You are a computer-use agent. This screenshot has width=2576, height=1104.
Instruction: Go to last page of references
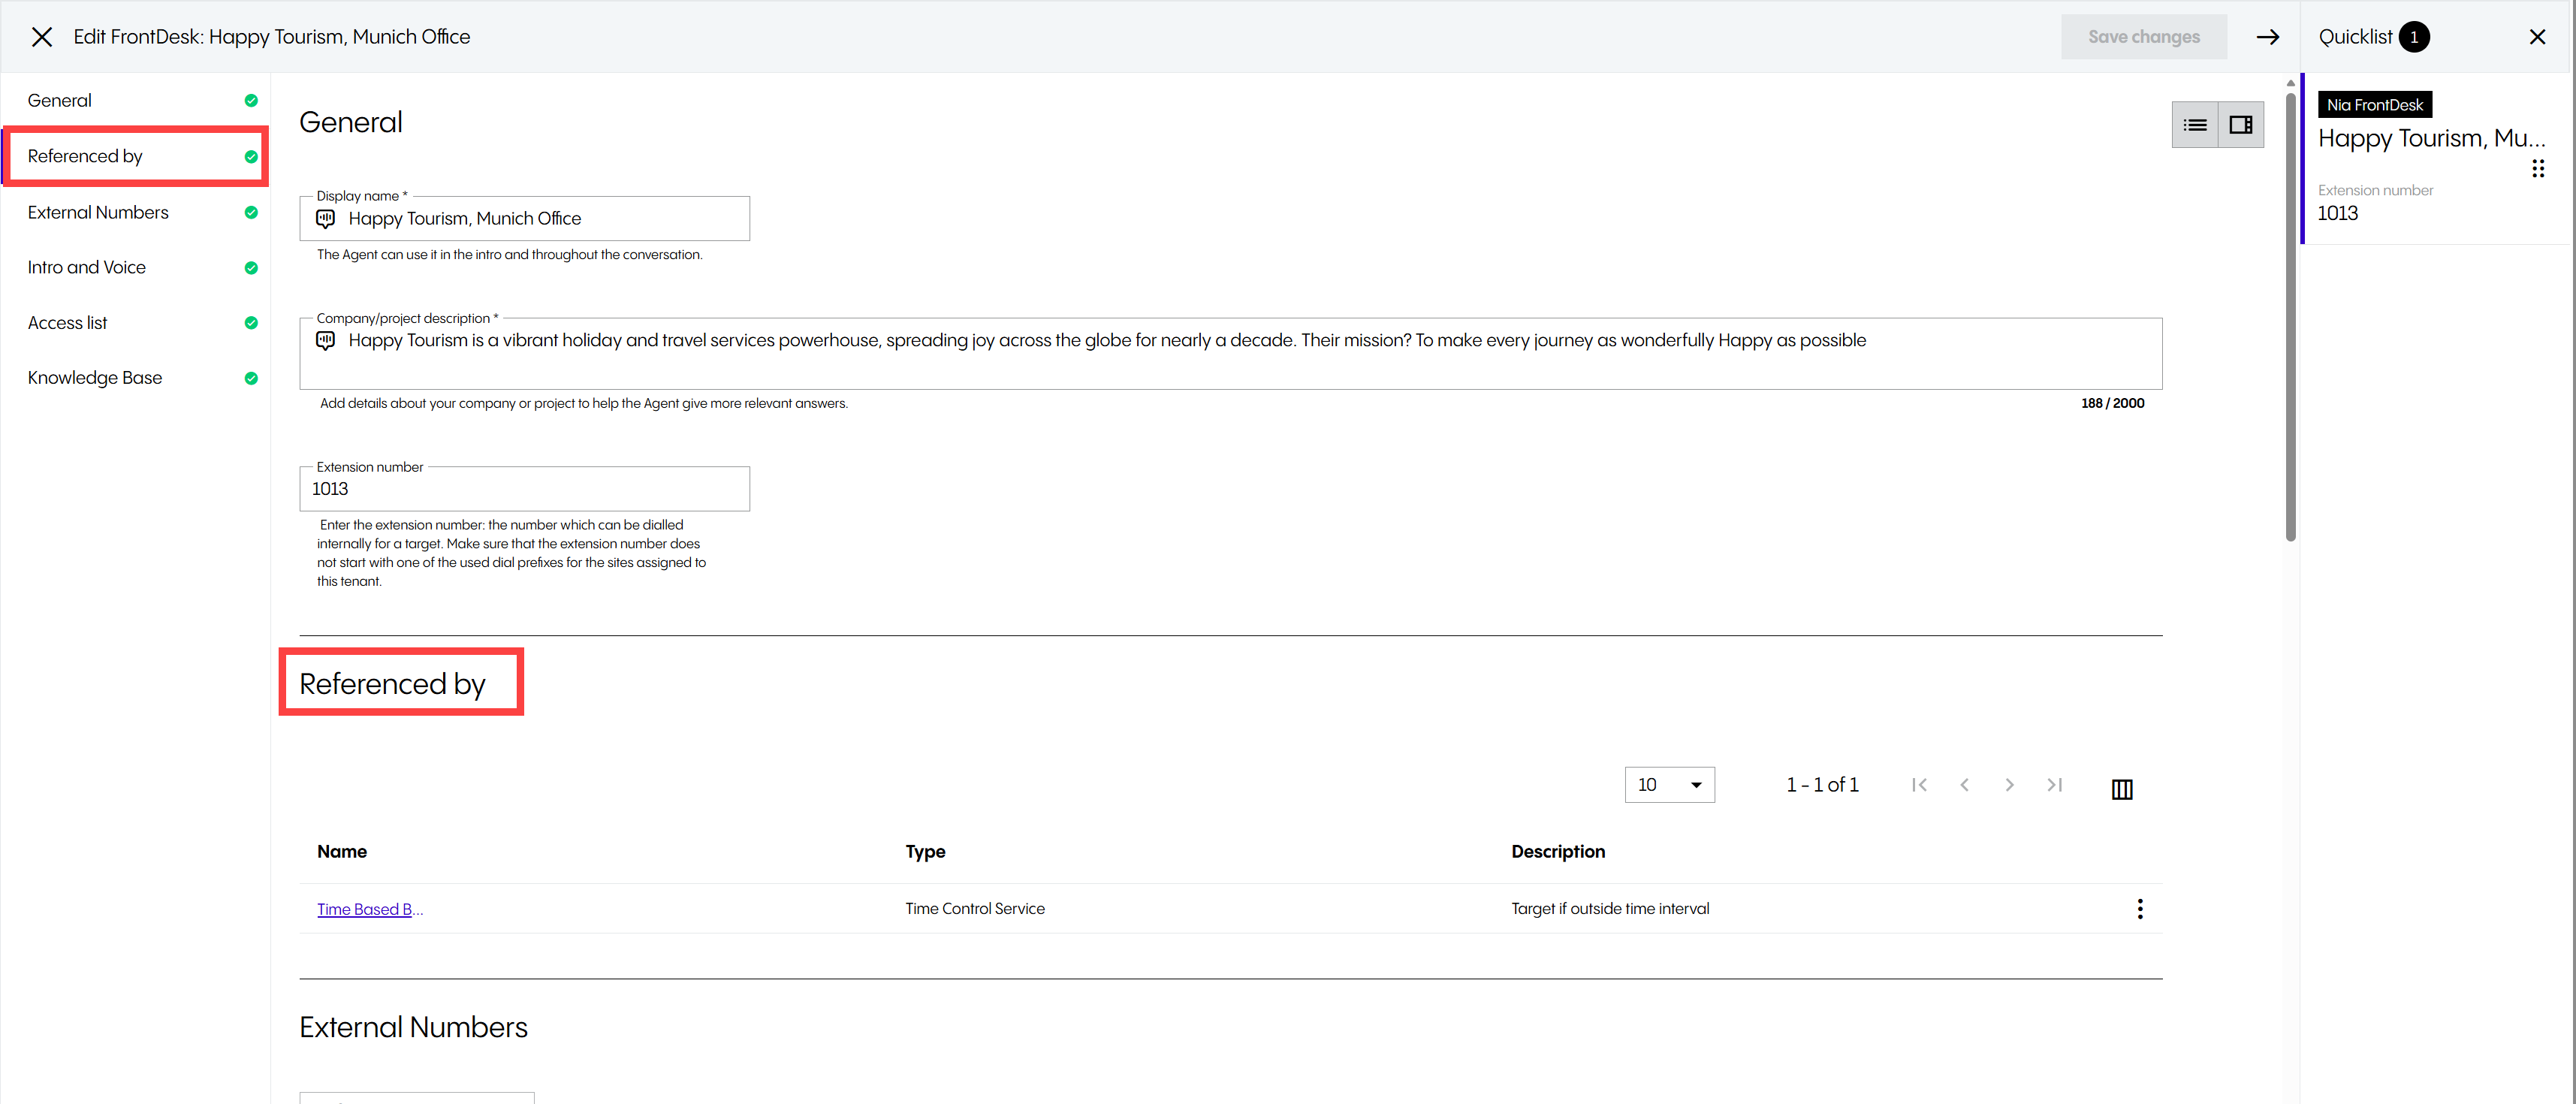[2055, 785]
